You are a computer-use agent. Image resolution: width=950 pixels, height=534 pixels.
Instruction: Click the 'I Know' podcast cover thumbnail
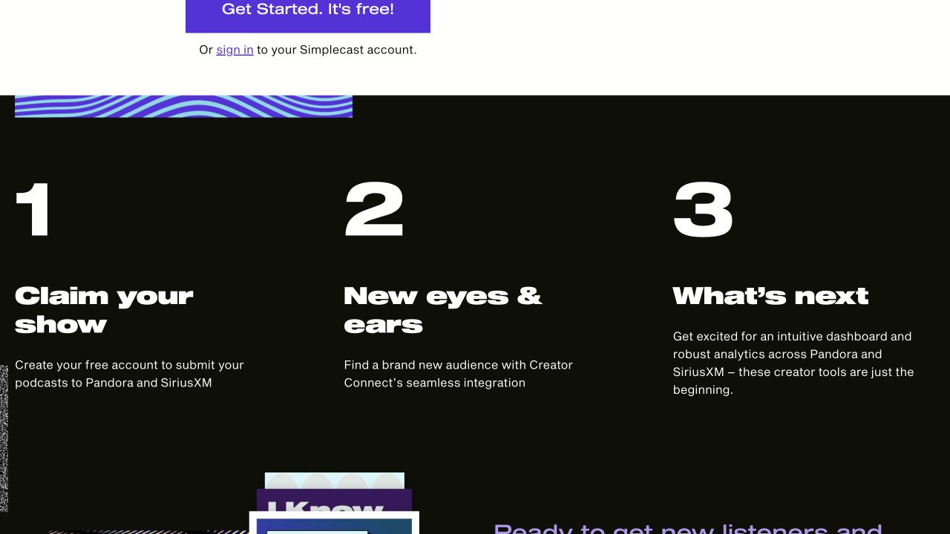pyautogui.click(x=334, y=501)
